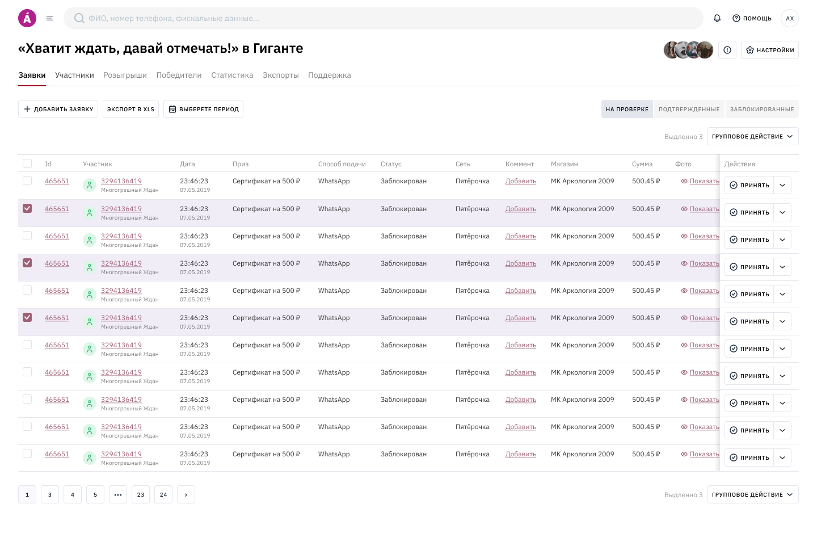This screenshot has height=550, width=817.
Task: Toggle the select-all checkbox in table header
Action: (27, 163)
